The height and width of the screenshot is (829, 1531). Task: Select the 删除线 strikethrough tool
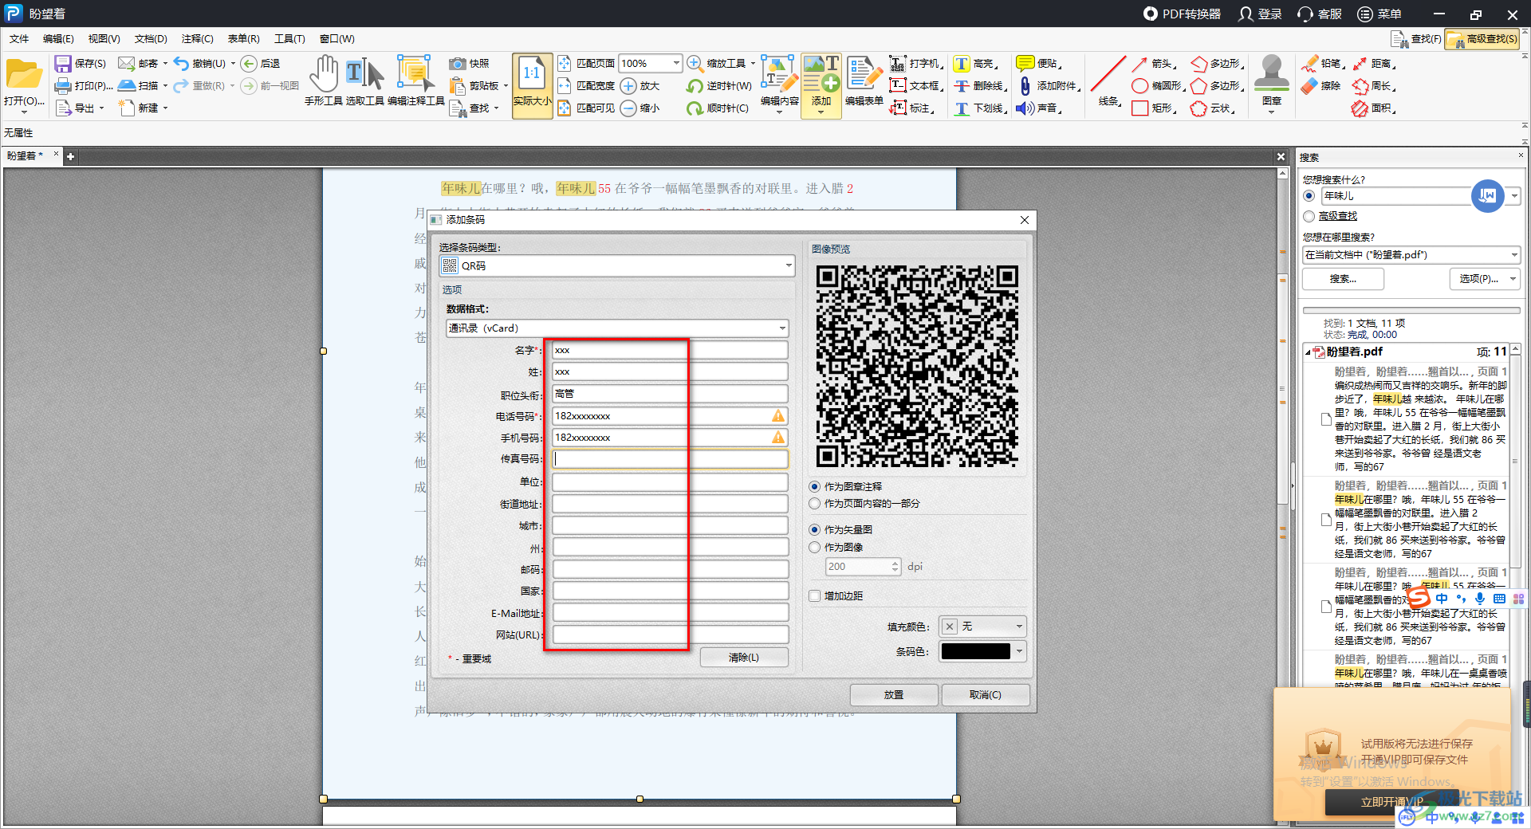tap(962, 86)
